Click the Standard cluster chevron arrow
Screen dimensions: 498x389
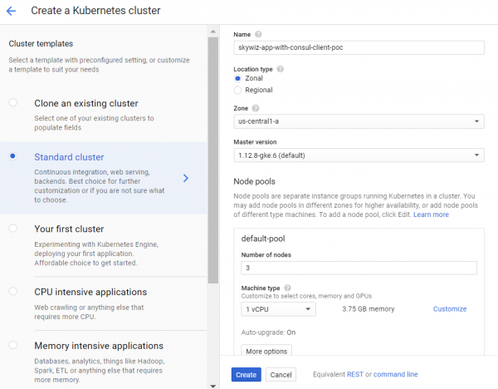click(x=186, y=178)
